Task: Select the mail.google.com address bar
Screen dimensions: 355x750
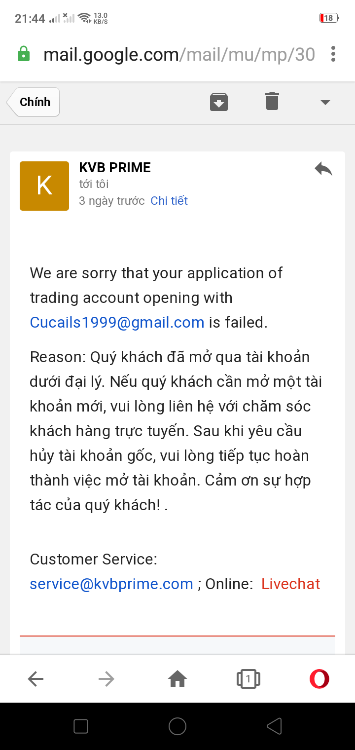Action: tap(179, 54)
